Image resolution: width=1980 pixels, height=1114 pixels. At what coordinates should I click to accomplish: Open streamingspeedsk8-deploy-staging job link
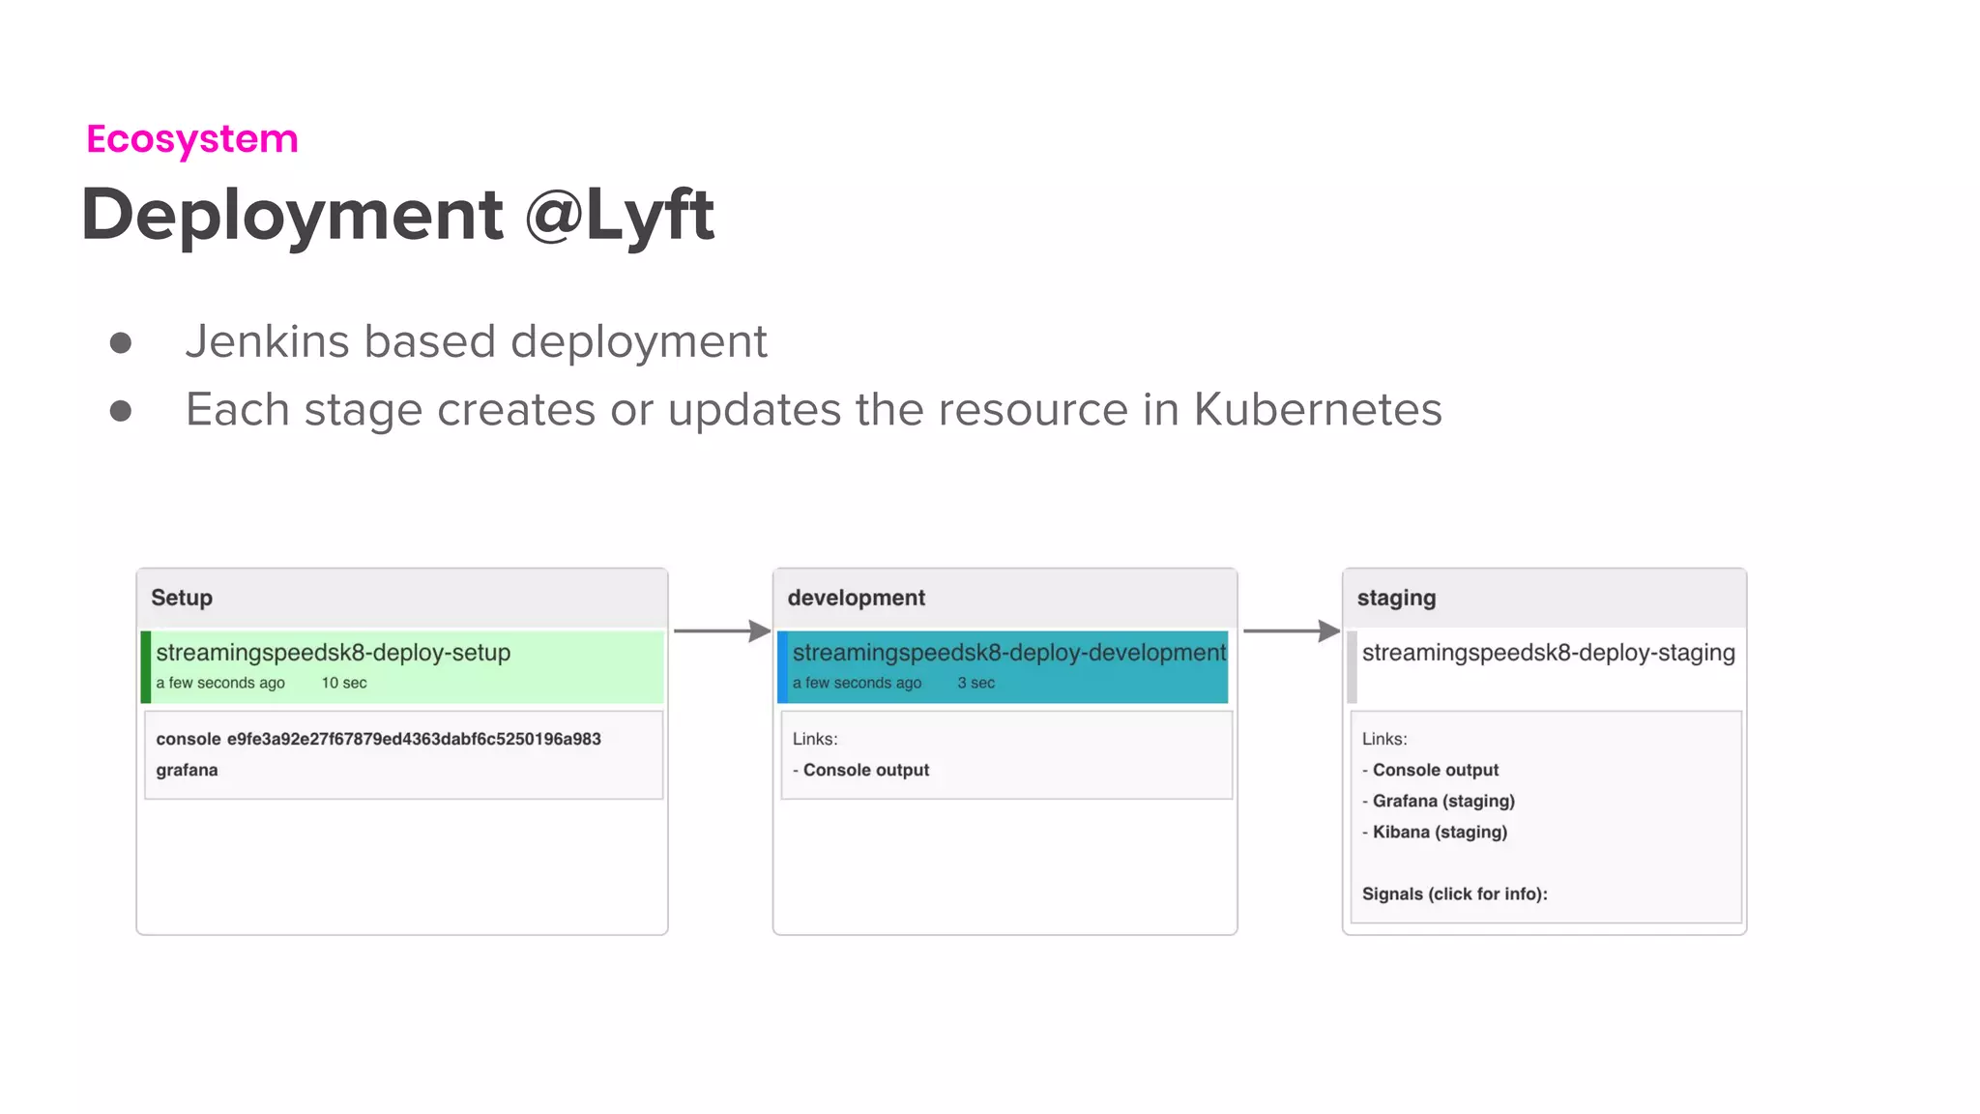click(x=1548, y=653)
